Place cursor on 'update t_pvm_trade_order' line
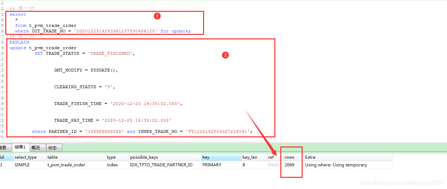Screen dimensions: 447x189 43,48
